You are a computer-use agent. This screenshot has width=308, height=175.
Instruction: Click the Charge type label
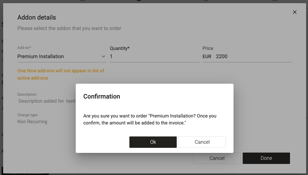(27, 115)
